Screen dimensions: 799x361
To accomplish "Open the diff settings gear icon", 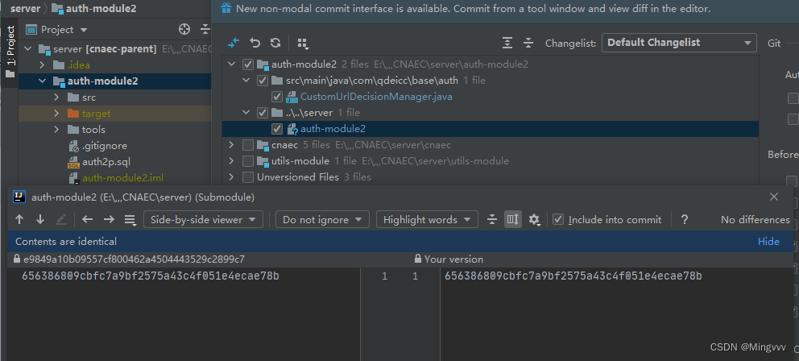I will [x=534, y=220].
